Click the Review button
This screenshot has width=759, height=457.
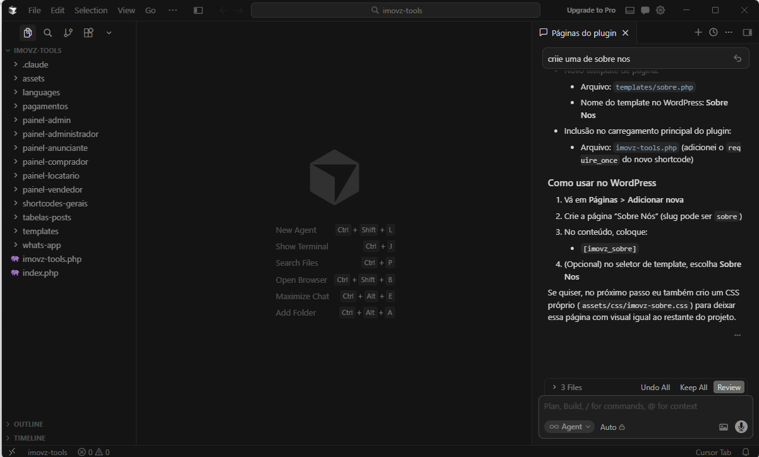coord(729,387)
